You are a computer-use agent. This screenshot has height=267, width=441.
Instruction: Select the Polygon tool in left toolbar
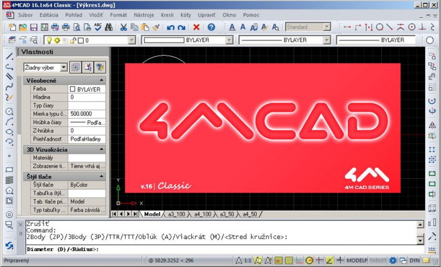click(9, 190)
